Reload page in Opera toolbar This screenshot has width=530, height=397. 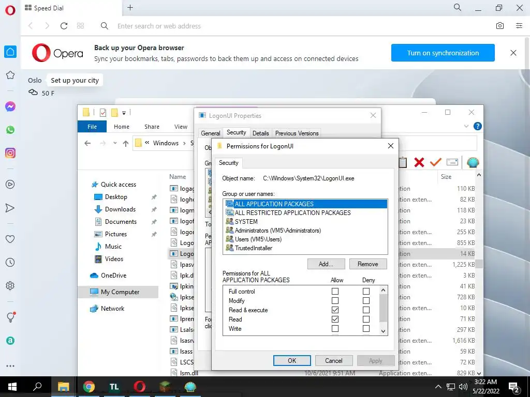(x=64, y=26)
